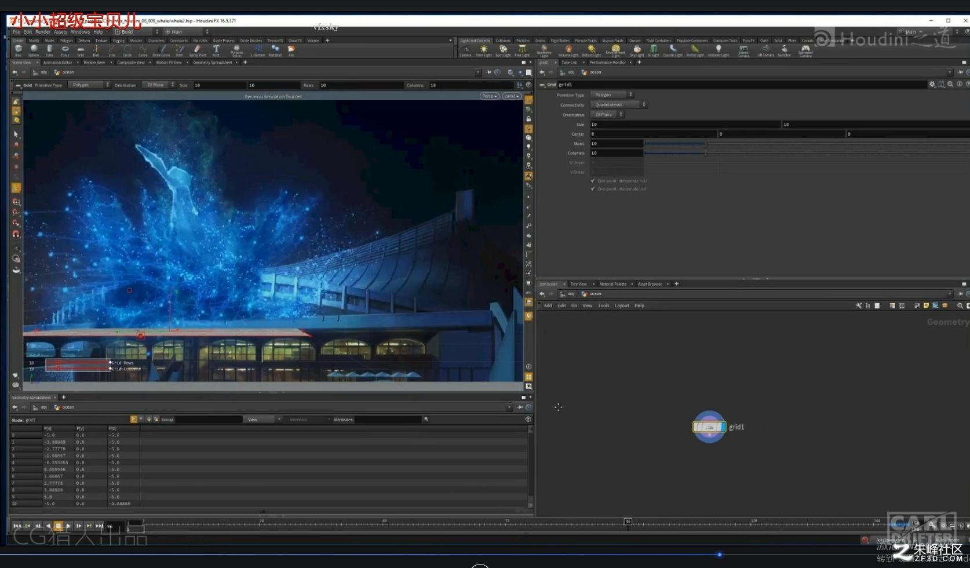This screenshot has height=568, width=970.
Task: Switch to the Performance Monitor tab
Action: [x=608, y=63]
